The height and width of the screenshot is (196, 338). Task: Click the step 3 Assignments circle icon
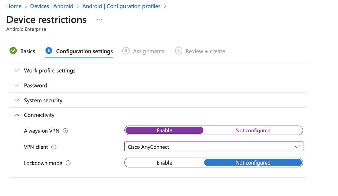coord(126,51)
